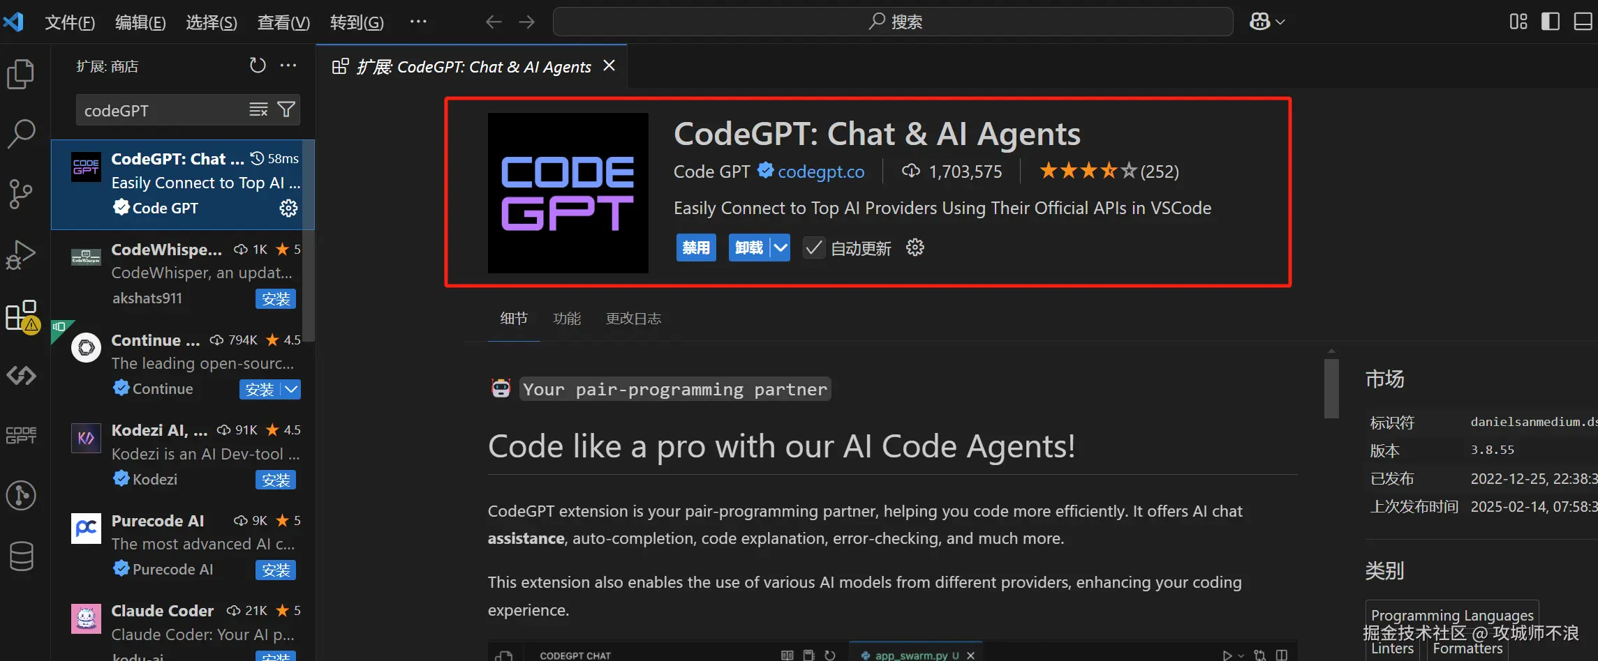Expand the 卸载 button dropdown arrow
This screenshot has width=1598, height=661.
[x=780, y=248]
